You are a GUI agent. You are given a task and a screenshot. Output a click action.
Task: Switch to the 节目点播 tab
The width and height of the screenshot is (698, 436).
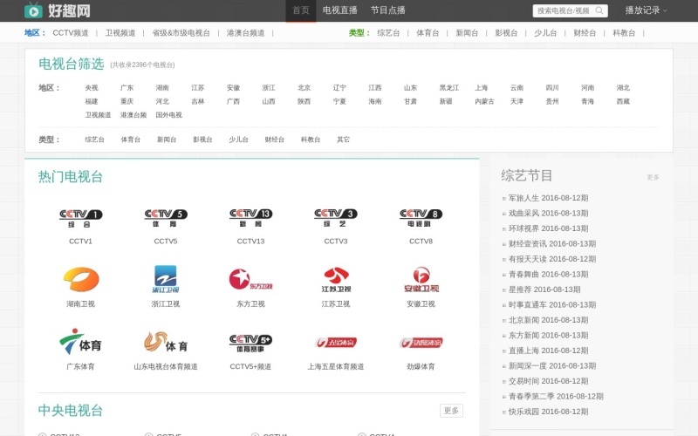pos(387,10)
